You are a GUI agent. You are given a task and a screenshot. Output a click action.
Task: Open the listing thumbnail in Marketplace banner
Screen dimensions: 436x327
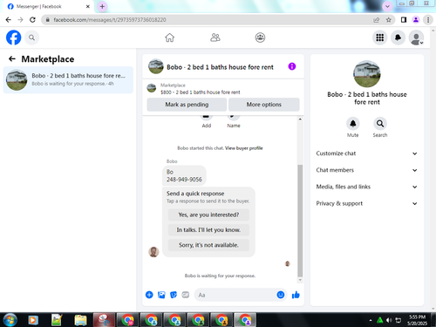click(152, 88)
